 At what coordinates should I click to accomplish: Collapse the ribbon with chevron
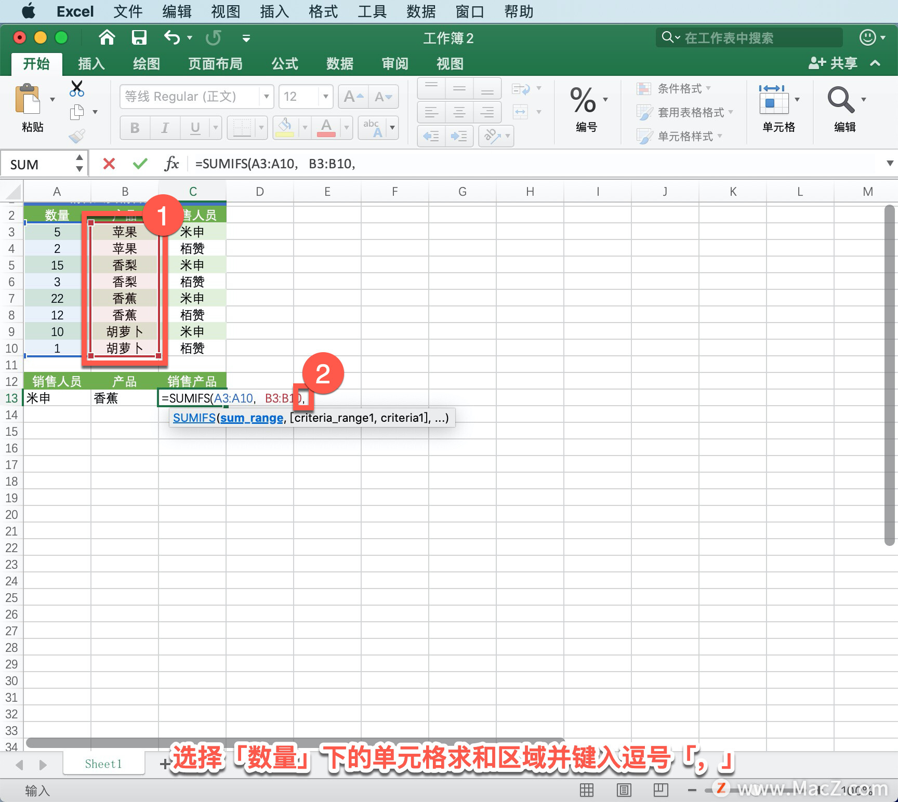coord(875,63)
